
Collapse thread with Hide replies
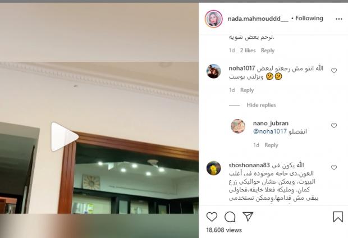tap(261, 105)
